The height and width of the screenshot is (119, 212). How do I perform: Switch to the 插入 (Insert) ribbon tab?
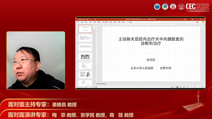click(86, 22)
